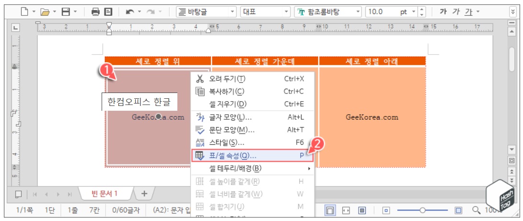Expand the save dropdown arrow

coord(75,12)
